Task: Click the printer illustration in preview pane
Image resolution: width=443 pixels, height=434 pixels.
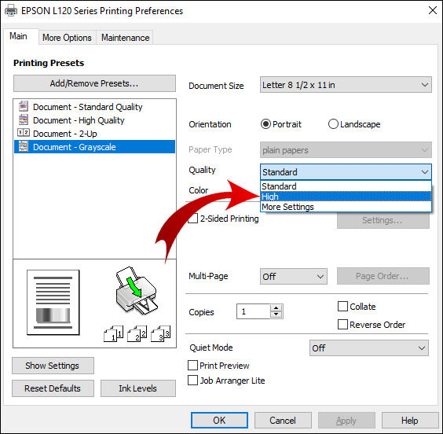Action: point(137,291)
